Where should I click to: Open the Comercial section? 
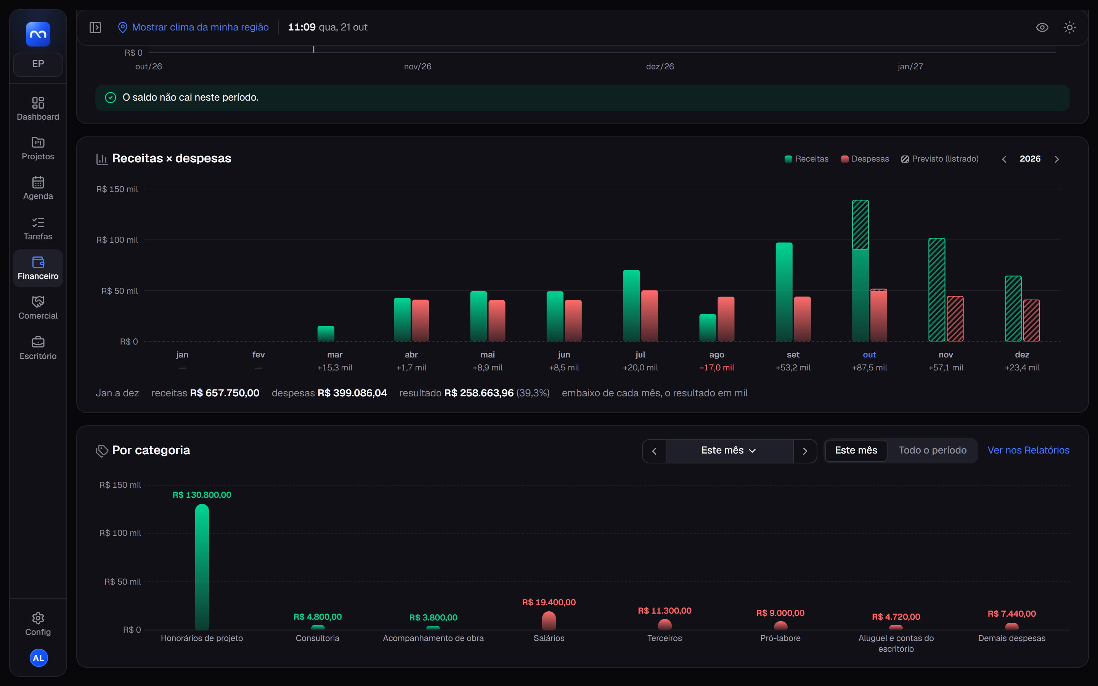[38, 308]
